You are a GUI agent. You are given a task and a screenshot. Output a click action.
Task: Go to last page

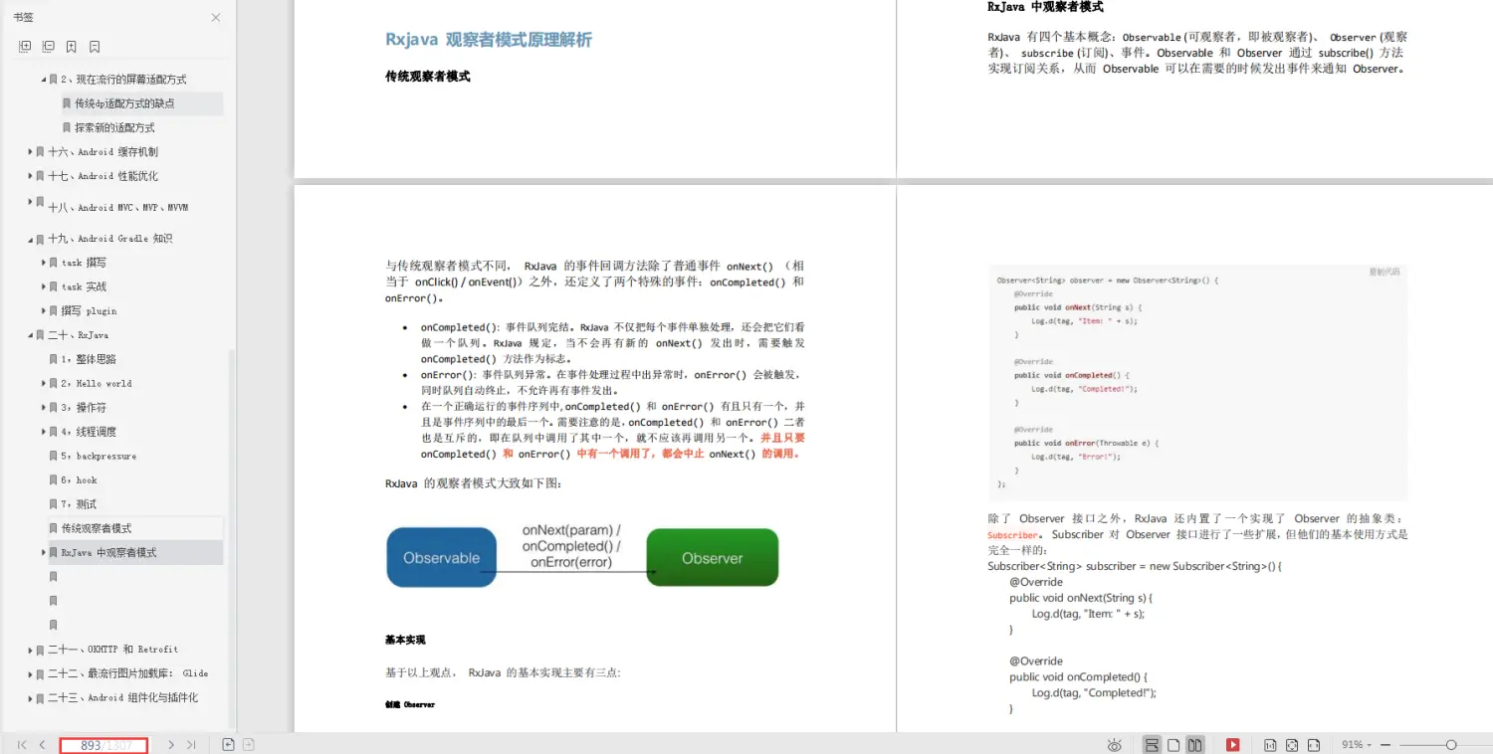click(x=191, y=744)
